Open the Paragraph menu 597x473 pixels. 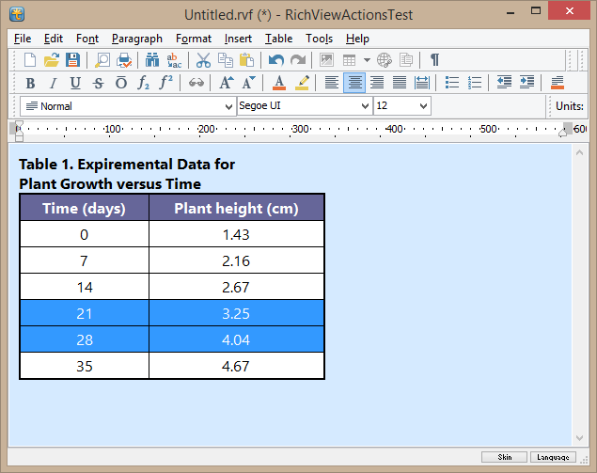136,39
